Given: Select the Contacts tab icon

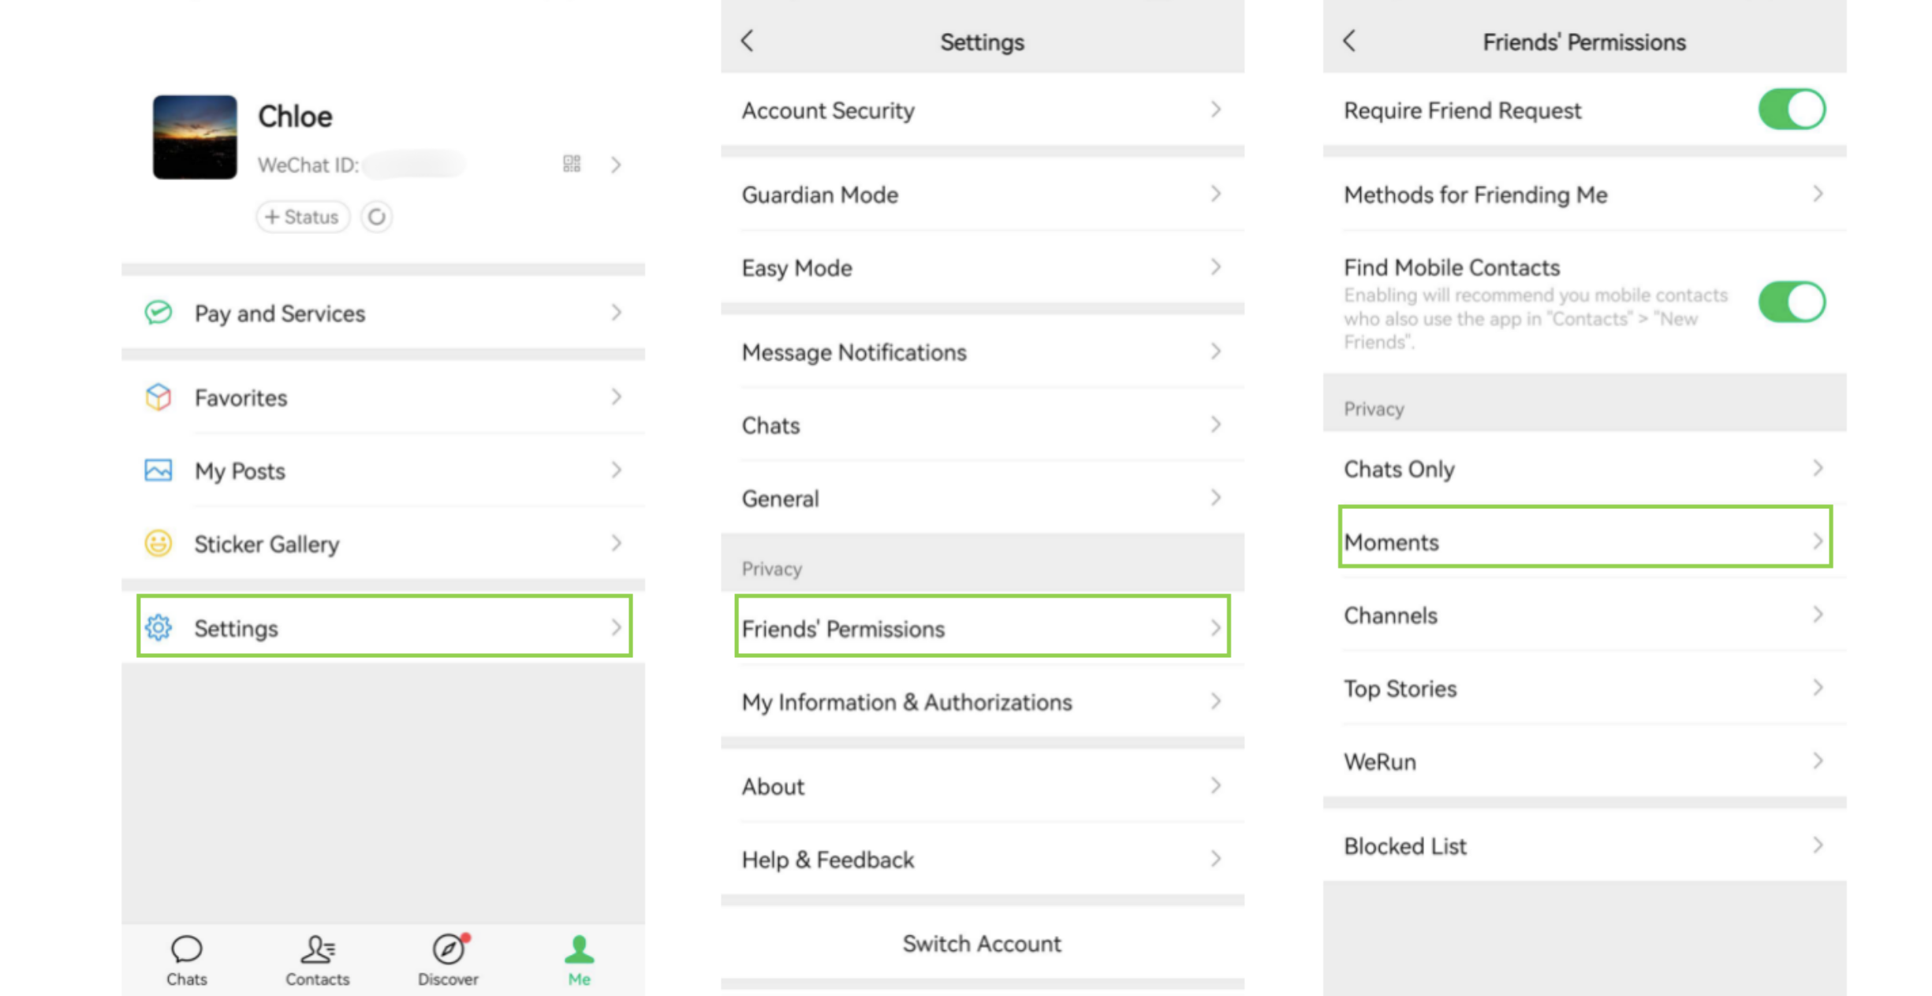Looking at the screenshot, I should (x=317, y=950).
